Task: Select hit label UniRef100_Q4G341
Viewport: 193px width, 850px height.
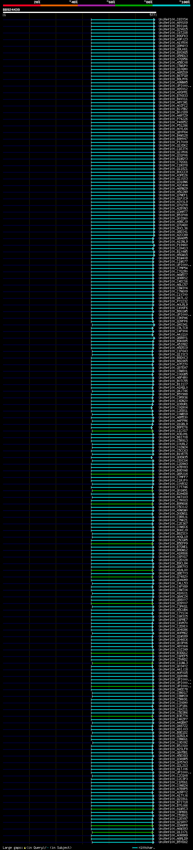Action: [x=173, y=325]
